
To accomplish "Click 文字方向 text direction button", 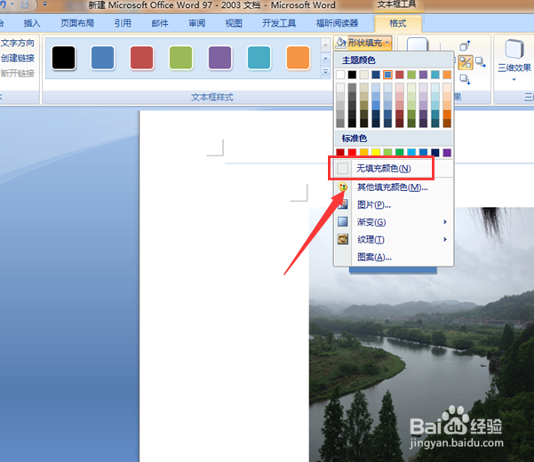I will pyautogui.click(x=18, y=43).
